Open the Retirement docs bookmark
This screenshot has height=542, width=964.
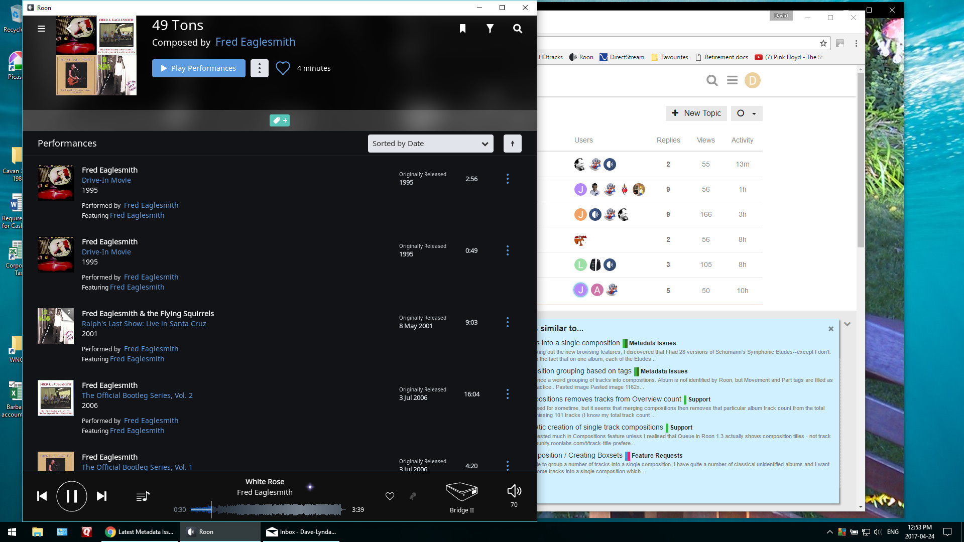coord(722,57)
